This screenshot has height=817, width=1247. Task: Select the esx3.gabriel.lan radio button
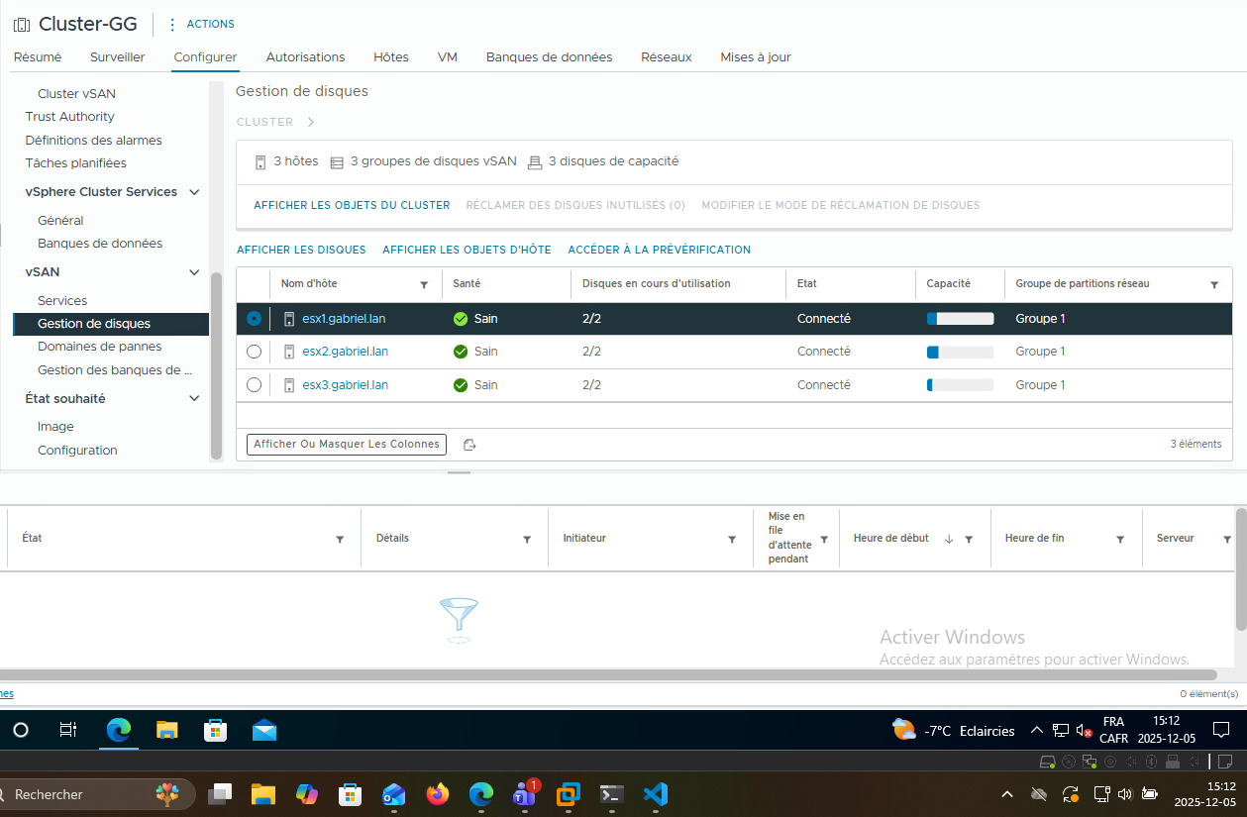[254, 385]
